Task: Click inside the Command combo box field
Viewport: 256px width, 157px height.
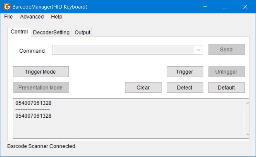Action: click(x=124, y=50)
